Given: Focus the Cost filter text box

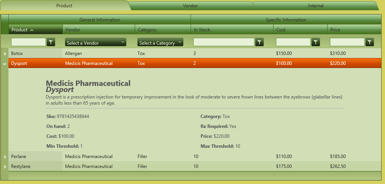Looking at the screenshot, I should pyautogui.click(x=293, y=42).
